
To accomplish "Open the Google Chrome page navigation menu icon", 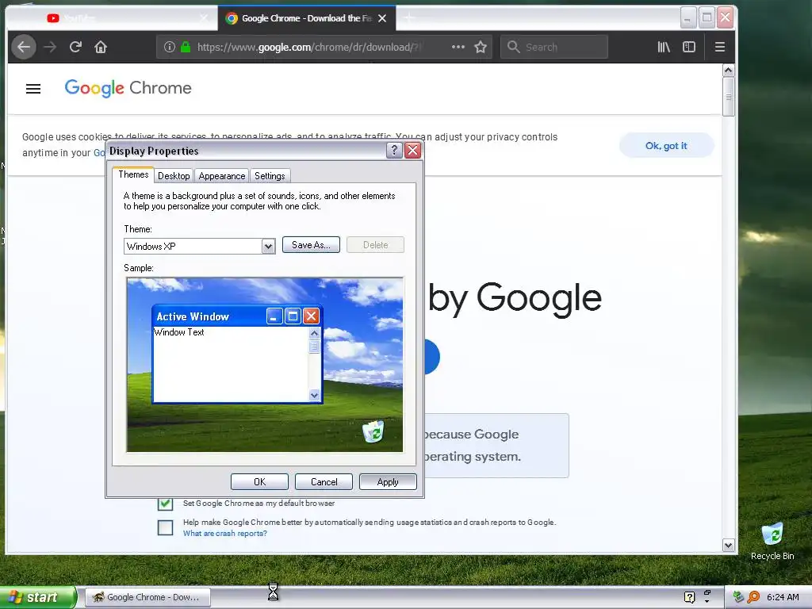I will pyautogui.click(x=33, y=89).
